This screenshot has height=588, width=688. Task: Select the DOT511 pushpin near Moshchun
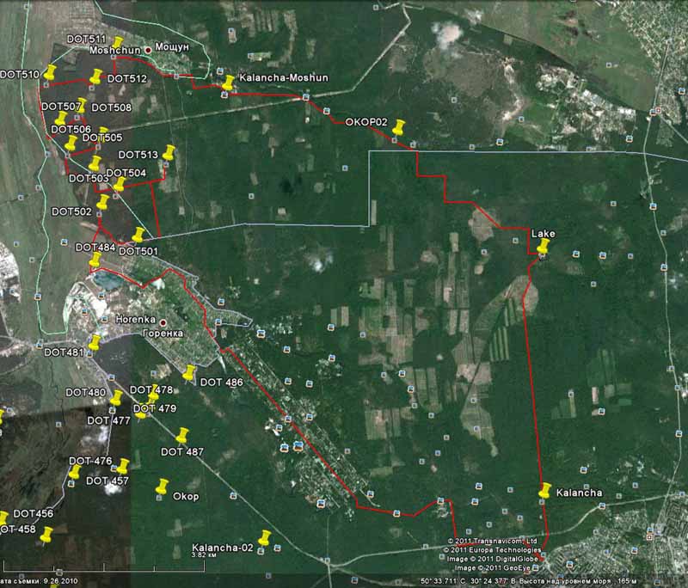(118, 43)
